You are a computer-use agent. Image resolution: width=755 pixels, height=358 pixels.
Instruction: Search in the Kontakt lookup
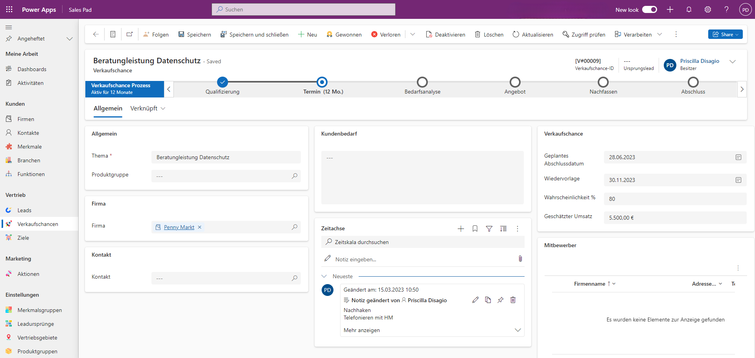click(x=295, y=278)
